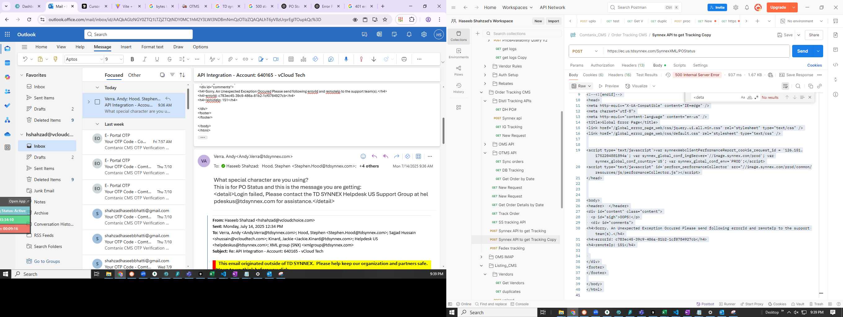Click the find in selection icon in Postman find
The image size is (843, 317).
click(x=802, y=98)
